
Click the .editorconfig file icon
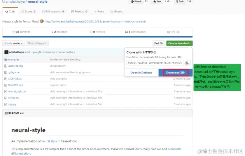(x=5, y=66)
